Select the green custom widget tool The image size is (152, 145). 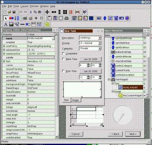47,24
